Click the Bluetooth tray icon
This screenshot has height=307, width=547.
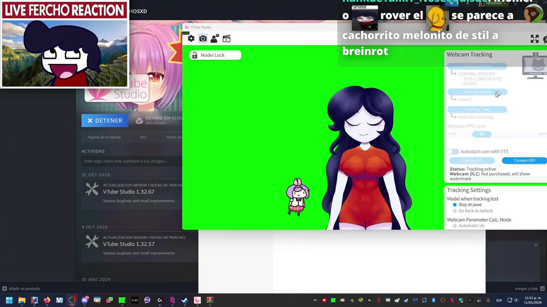point(433,300)
